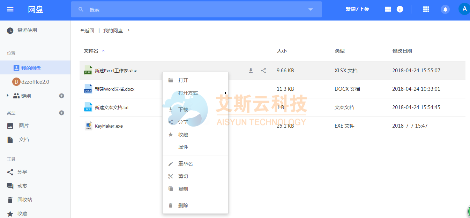Viewport: 470px width, 218px height.
Task: Open the apps grid launcher icon
Action: pos(426,9)
